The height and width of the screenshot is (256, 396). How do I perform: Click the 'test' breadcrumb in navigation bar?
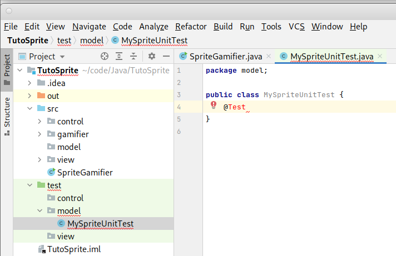[64, 40]
